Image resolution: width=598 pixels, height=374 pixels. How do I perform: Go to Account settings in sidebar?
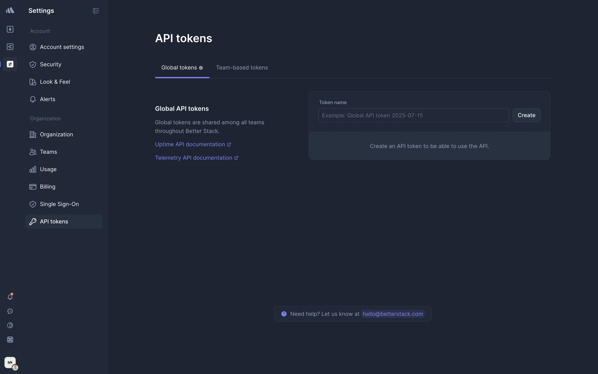[62, 47]
